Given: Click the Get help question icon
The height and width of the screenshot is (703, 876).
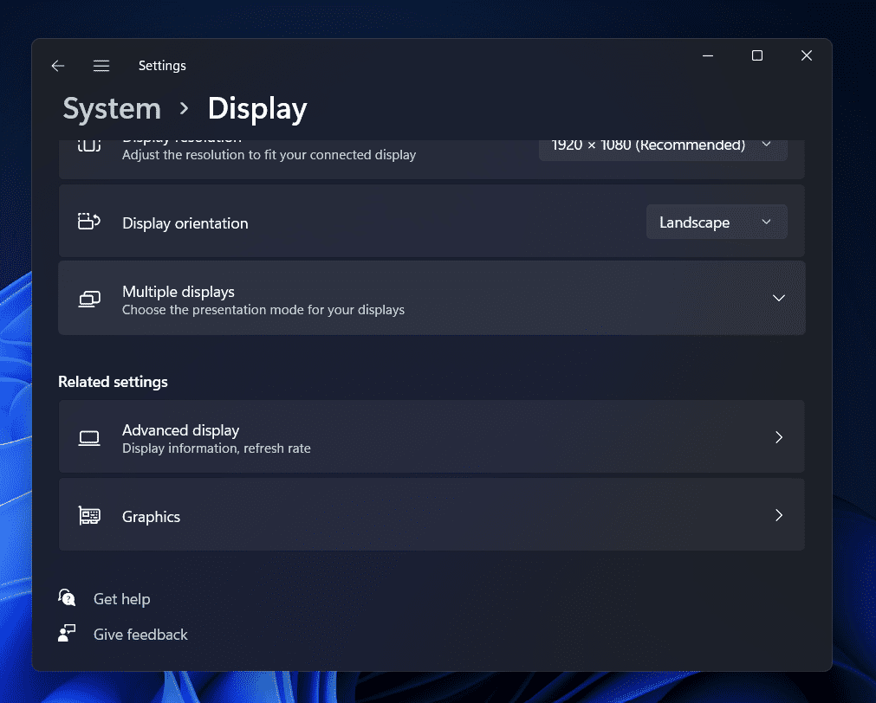Looking at the screenshot, I should point(67,598).
